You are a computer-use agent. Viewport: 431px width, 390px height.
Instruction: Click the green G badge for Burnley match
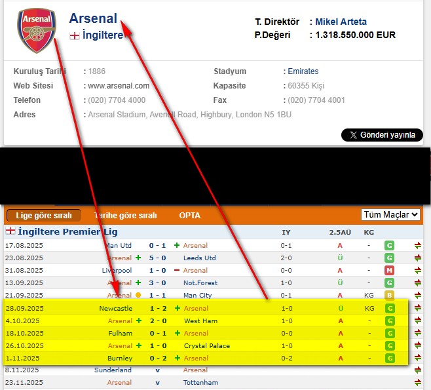[x=390, y=359]
